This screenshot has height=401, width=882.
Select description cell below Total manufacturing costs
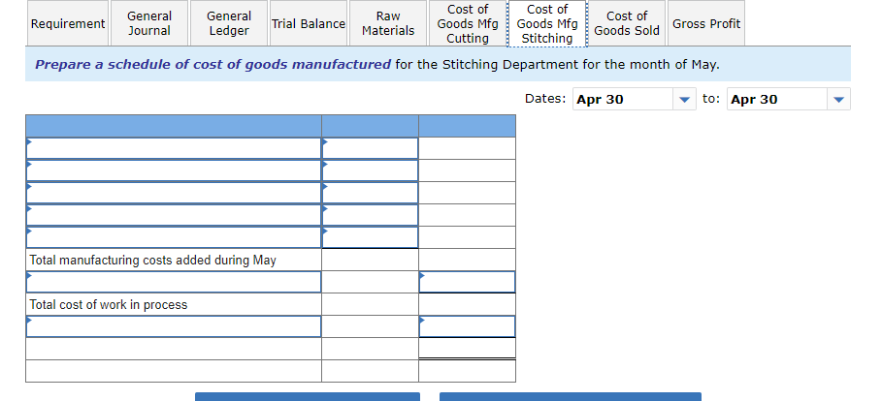174,282
